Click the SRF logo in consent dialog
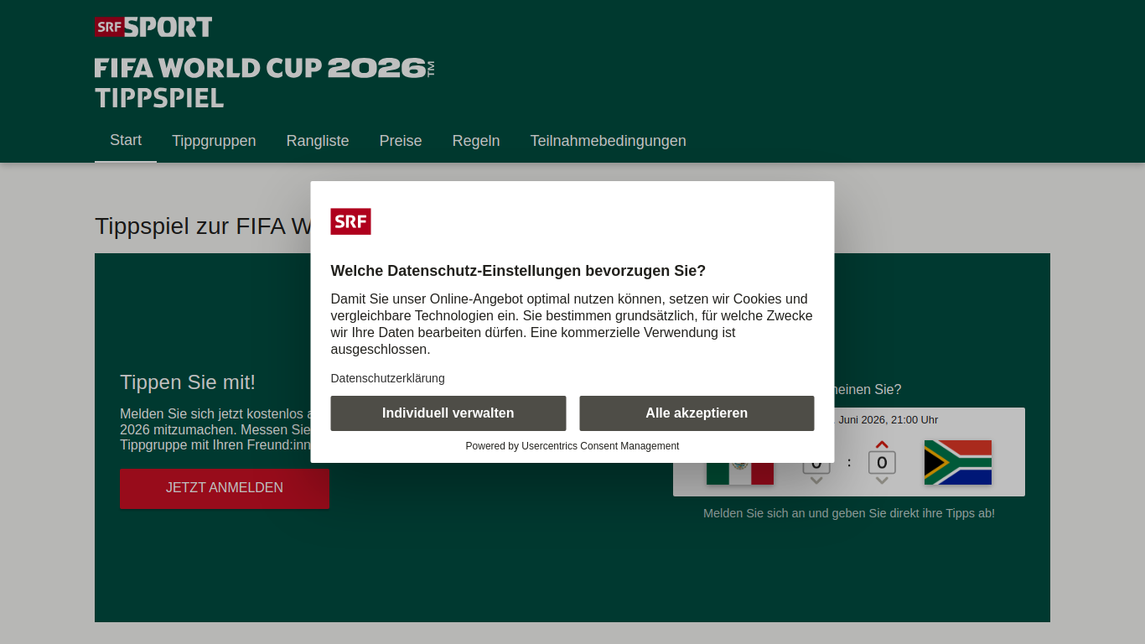 (350, 221)
